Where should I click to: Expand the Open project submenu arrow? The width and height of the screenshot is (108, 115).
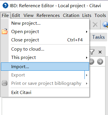[x=87, y=32]
